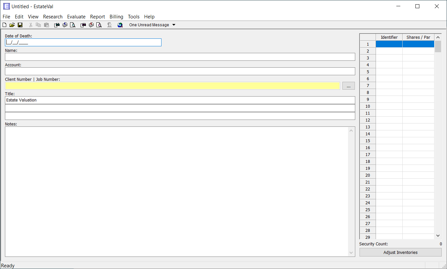Click into the Account field
This screenshot has width=447, height=269.
tap(180, 71)
